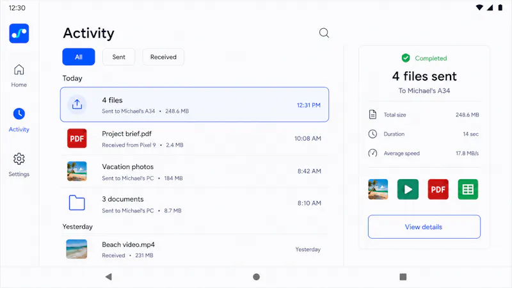Open the 4 files transfer entry

(195, 104)
